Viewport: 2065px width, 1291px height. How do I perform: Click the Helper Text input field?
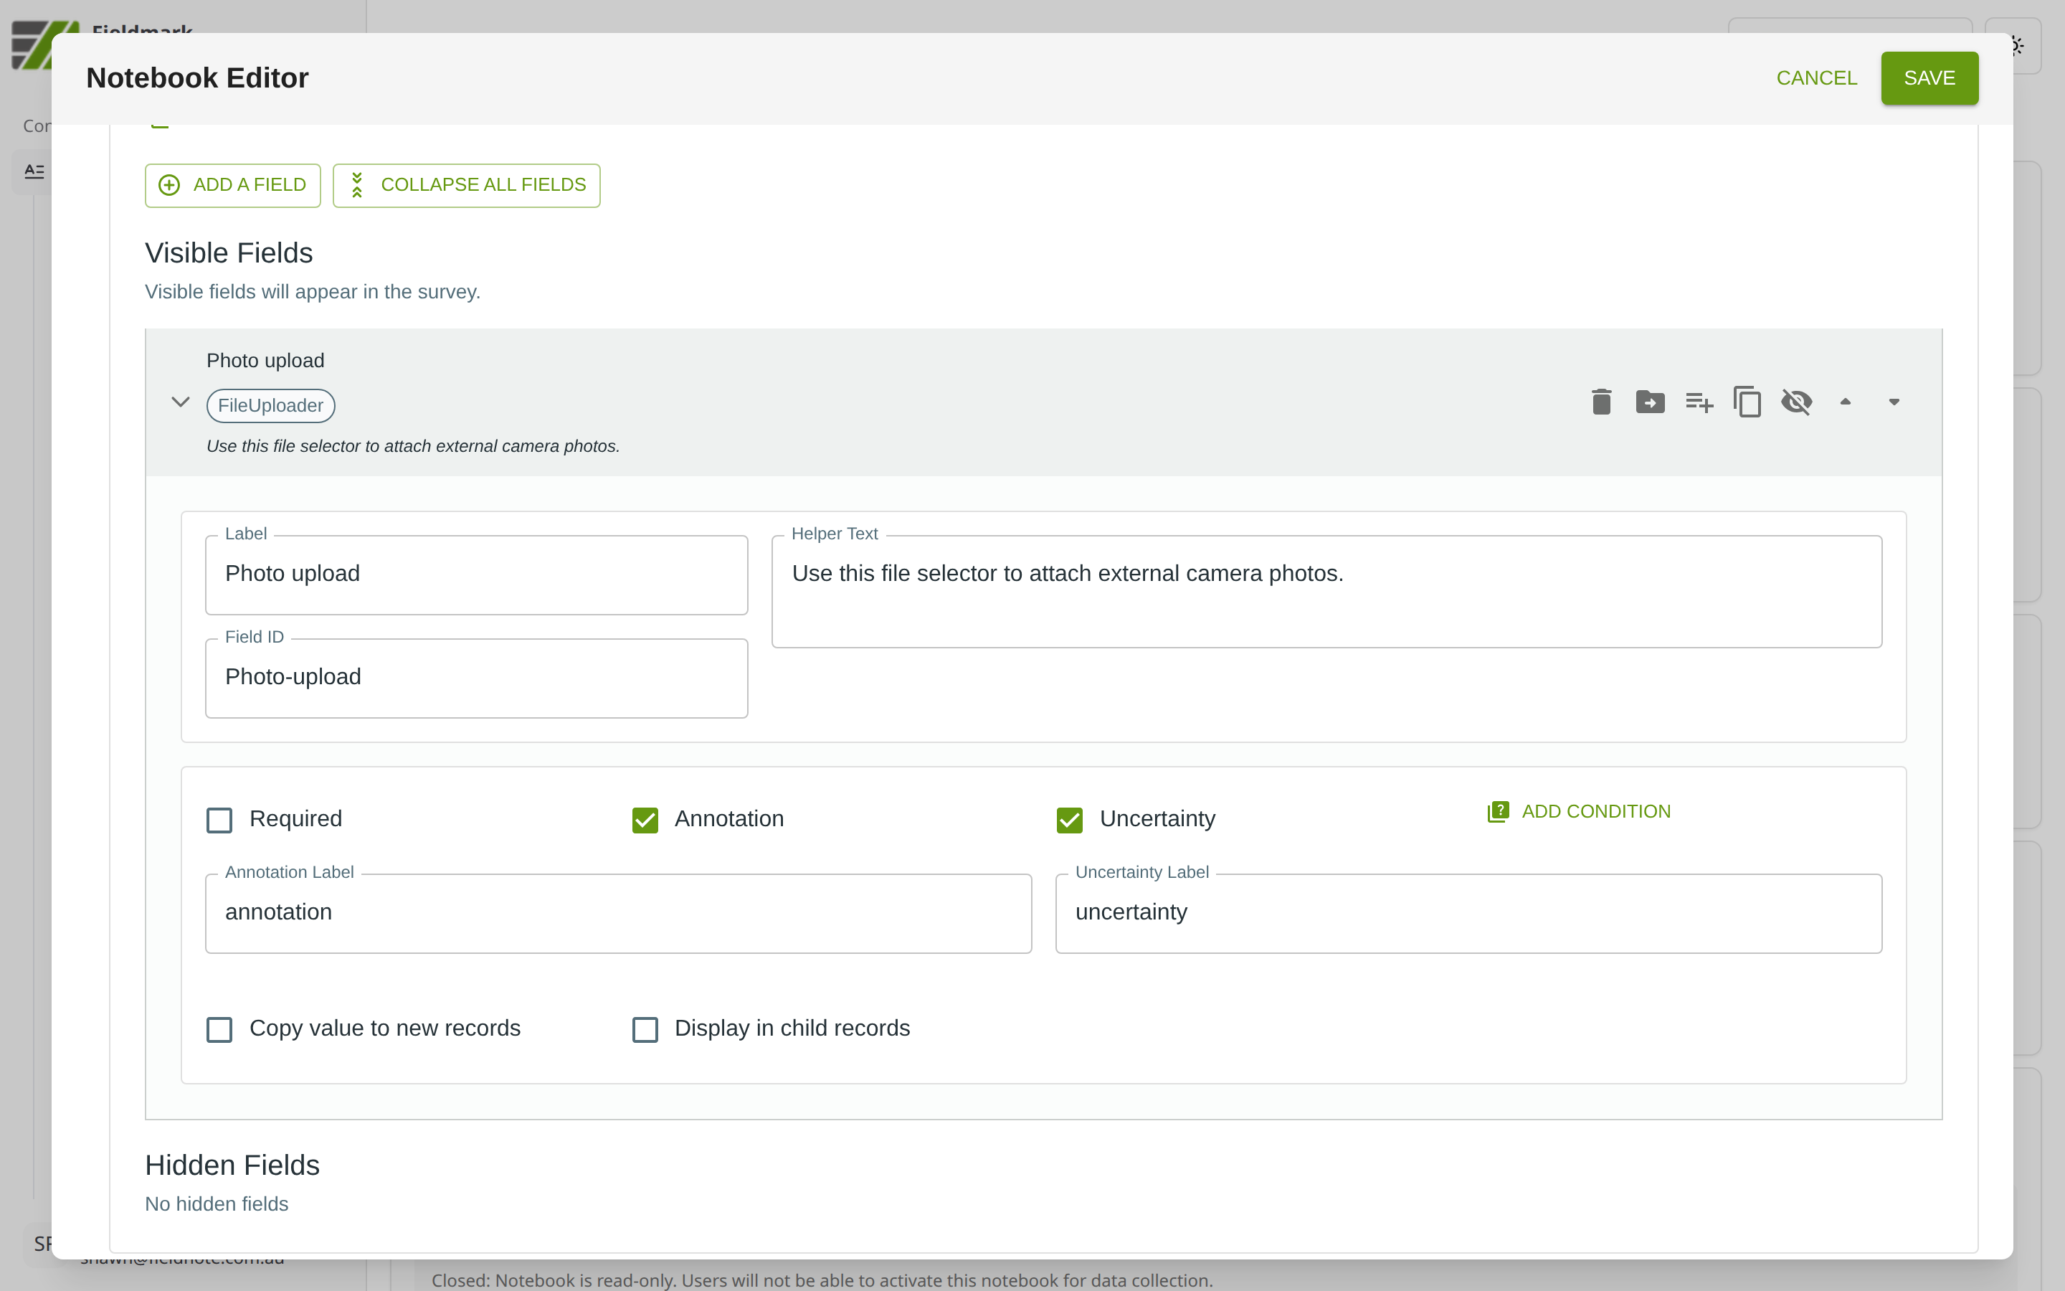pyautogui.click(x=1326, y=591)
